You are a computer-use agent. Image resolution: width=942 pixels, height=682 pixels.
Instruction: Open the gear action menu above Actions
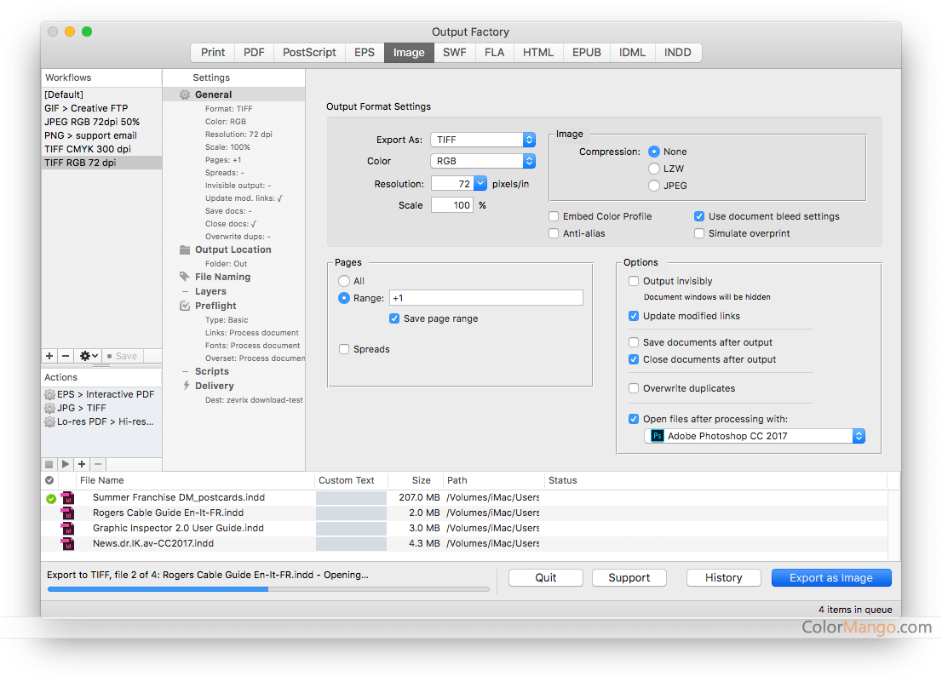[x=86, y=356]
